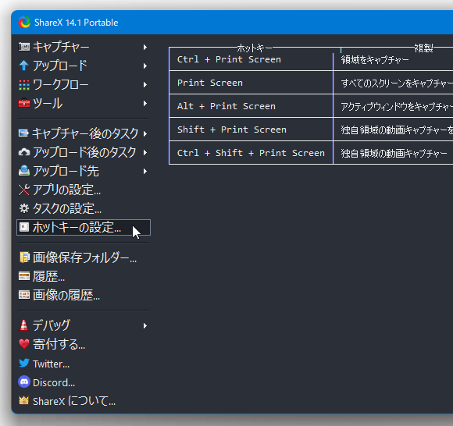Open the キャプチャー menu

(x=84, y=47)
